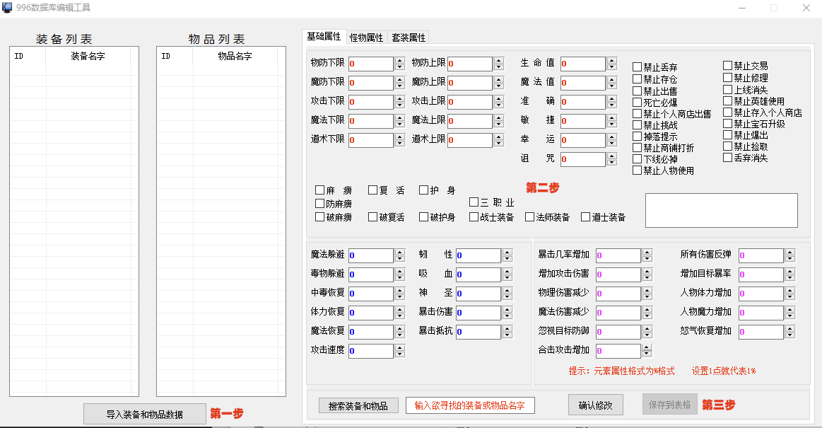
Task: Toggle the 护身 checkbox
Action: pos(423,190)
